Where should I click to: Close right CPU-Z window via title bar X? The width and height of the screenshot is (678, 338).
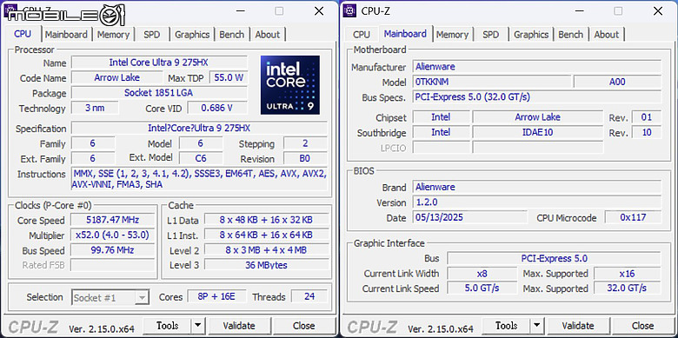pos(658,11)
